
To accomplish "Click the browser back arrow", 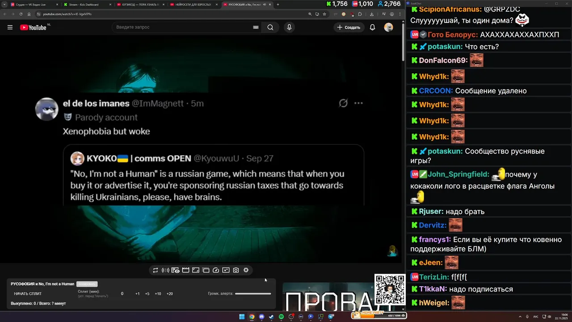I will (x=4, y=14).
